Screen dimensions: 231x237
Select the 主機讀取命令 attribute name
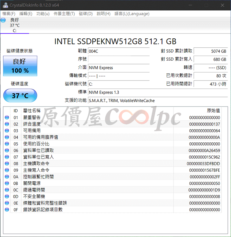[36, 164]
